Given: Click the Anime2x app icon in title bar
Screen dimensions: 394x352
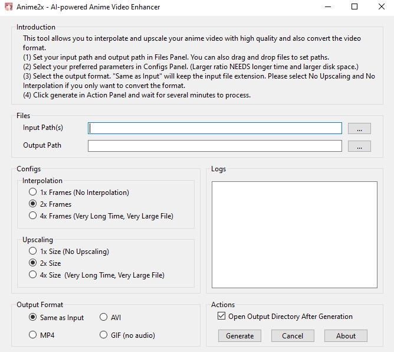Looking at the screenshot, I should [x=9, y=7].
